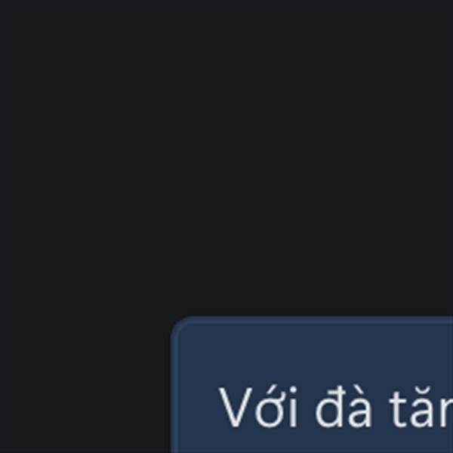This screenshot has width=453, height=453.
Task: Click the space between "đà" and "tăn"
Action: (381, 408)
